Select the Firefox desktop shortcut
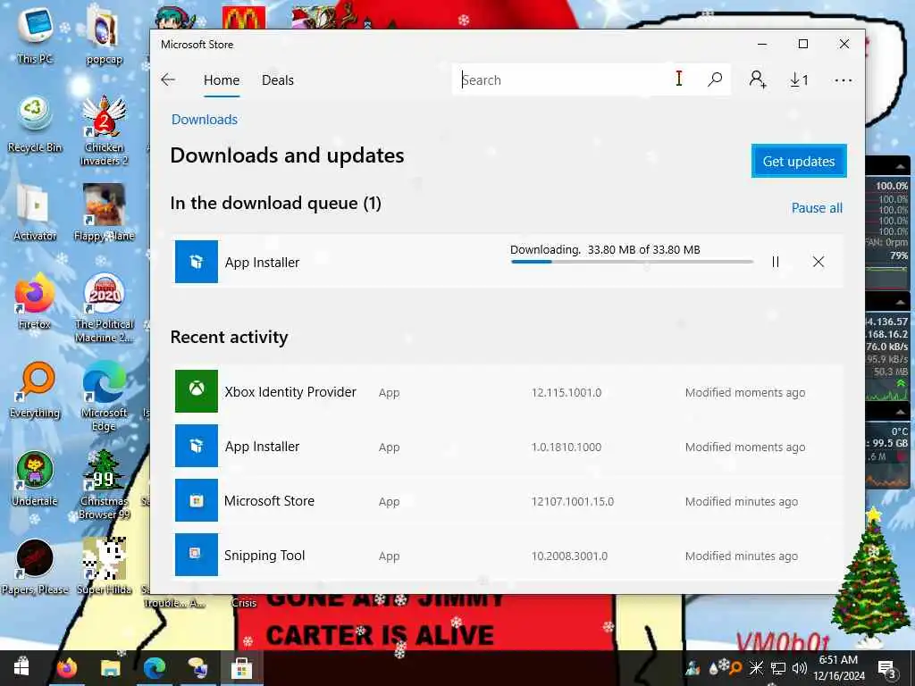The height and width of the screenshot is (686, 915). pos(35,302)
